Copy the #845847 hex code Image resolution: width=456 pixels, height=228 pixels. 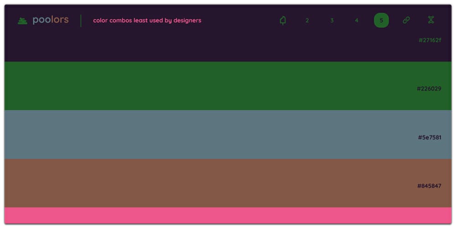[x=429, y=186]
